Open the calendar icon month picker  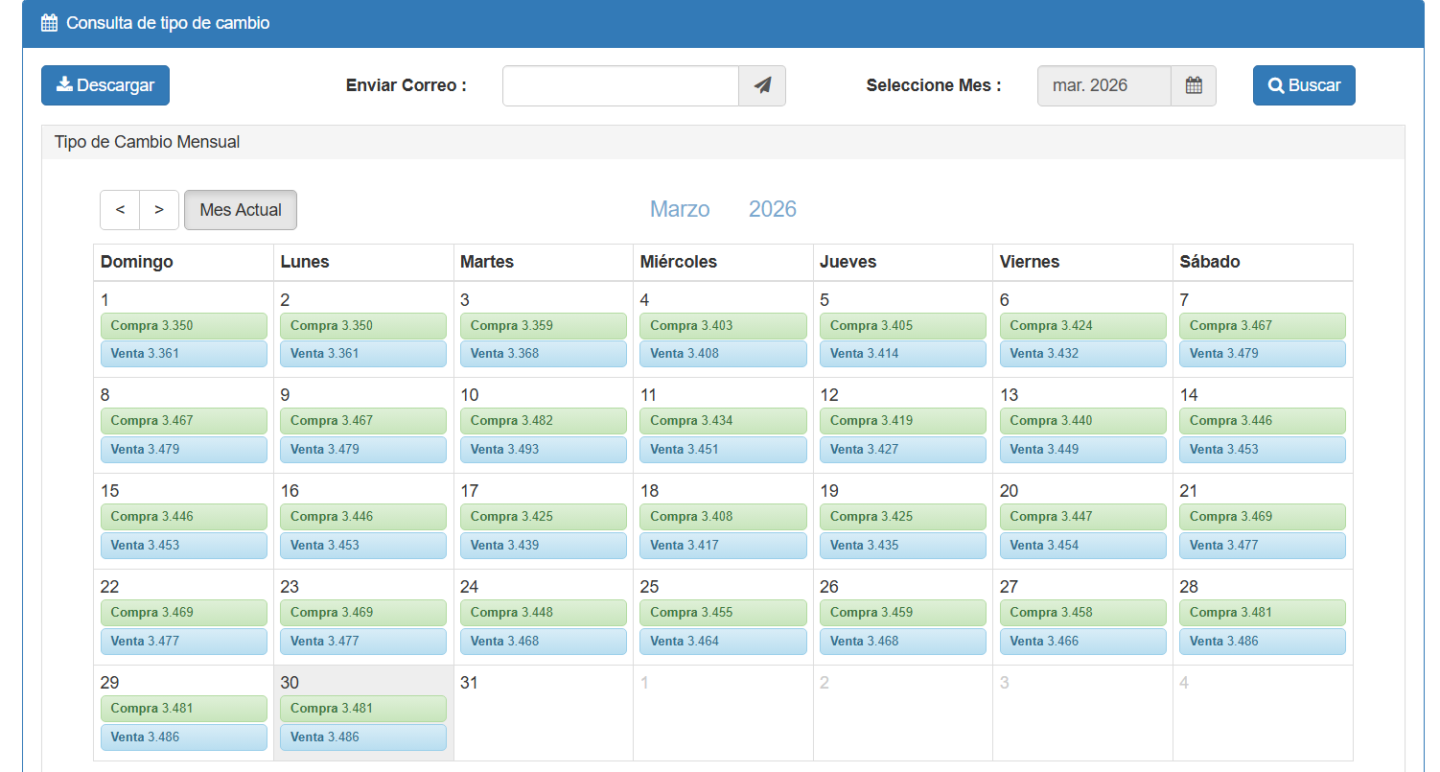pyautogui.click(x=1194, y=85)
